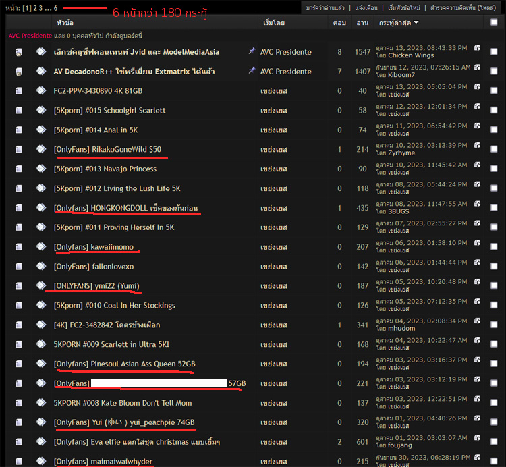Open AVC Presidente author link on DecadonoR++ row

pyautogui.click(x=286, y=72)
